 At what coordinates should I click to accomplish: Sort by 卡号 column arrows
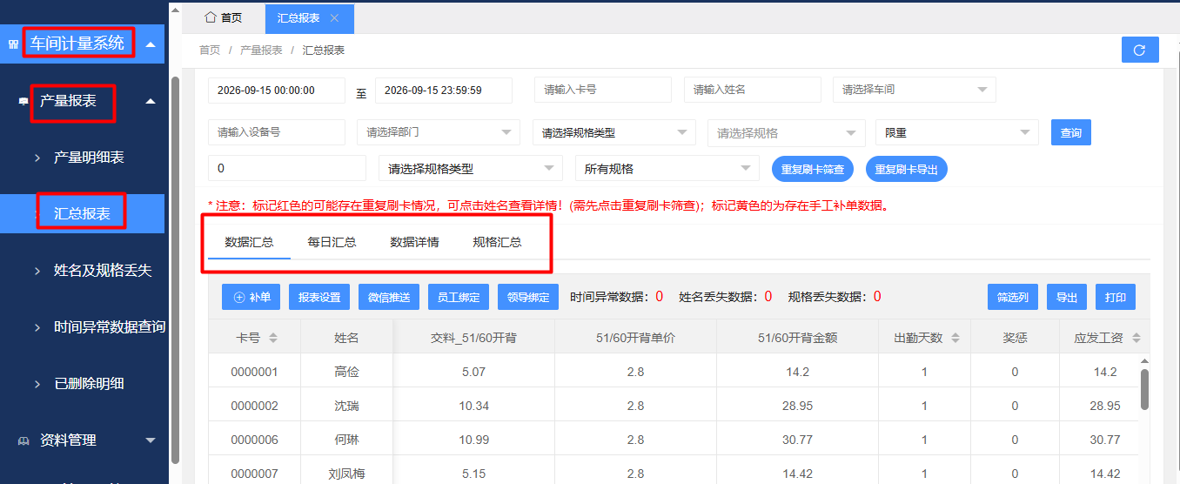(273, 338)
